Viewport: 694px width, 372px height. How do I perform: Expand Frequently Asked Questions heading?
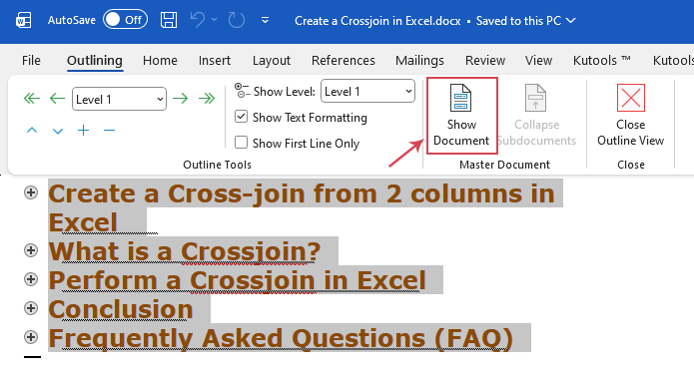click(x=31, y=337)
